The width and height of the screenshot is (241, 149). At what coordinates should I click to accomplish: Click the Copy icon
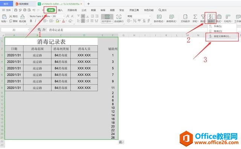[11, 21]
